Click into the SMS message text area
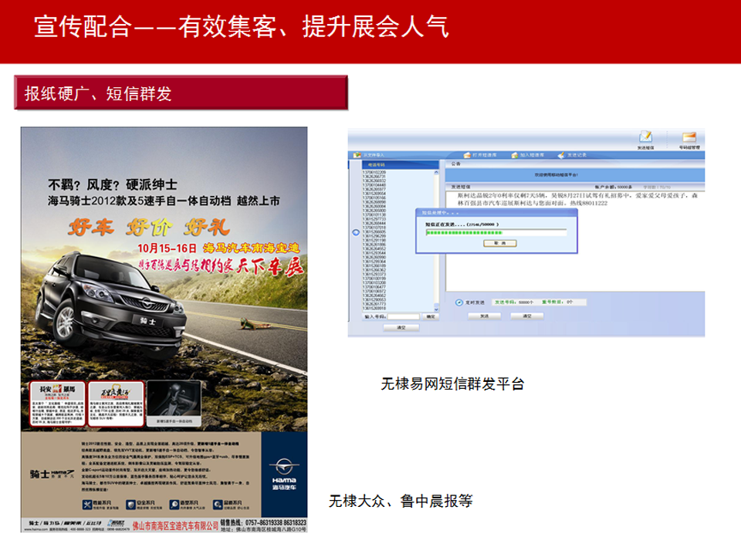The height and width of the screenshot is (554, 741). pos(574,241)
